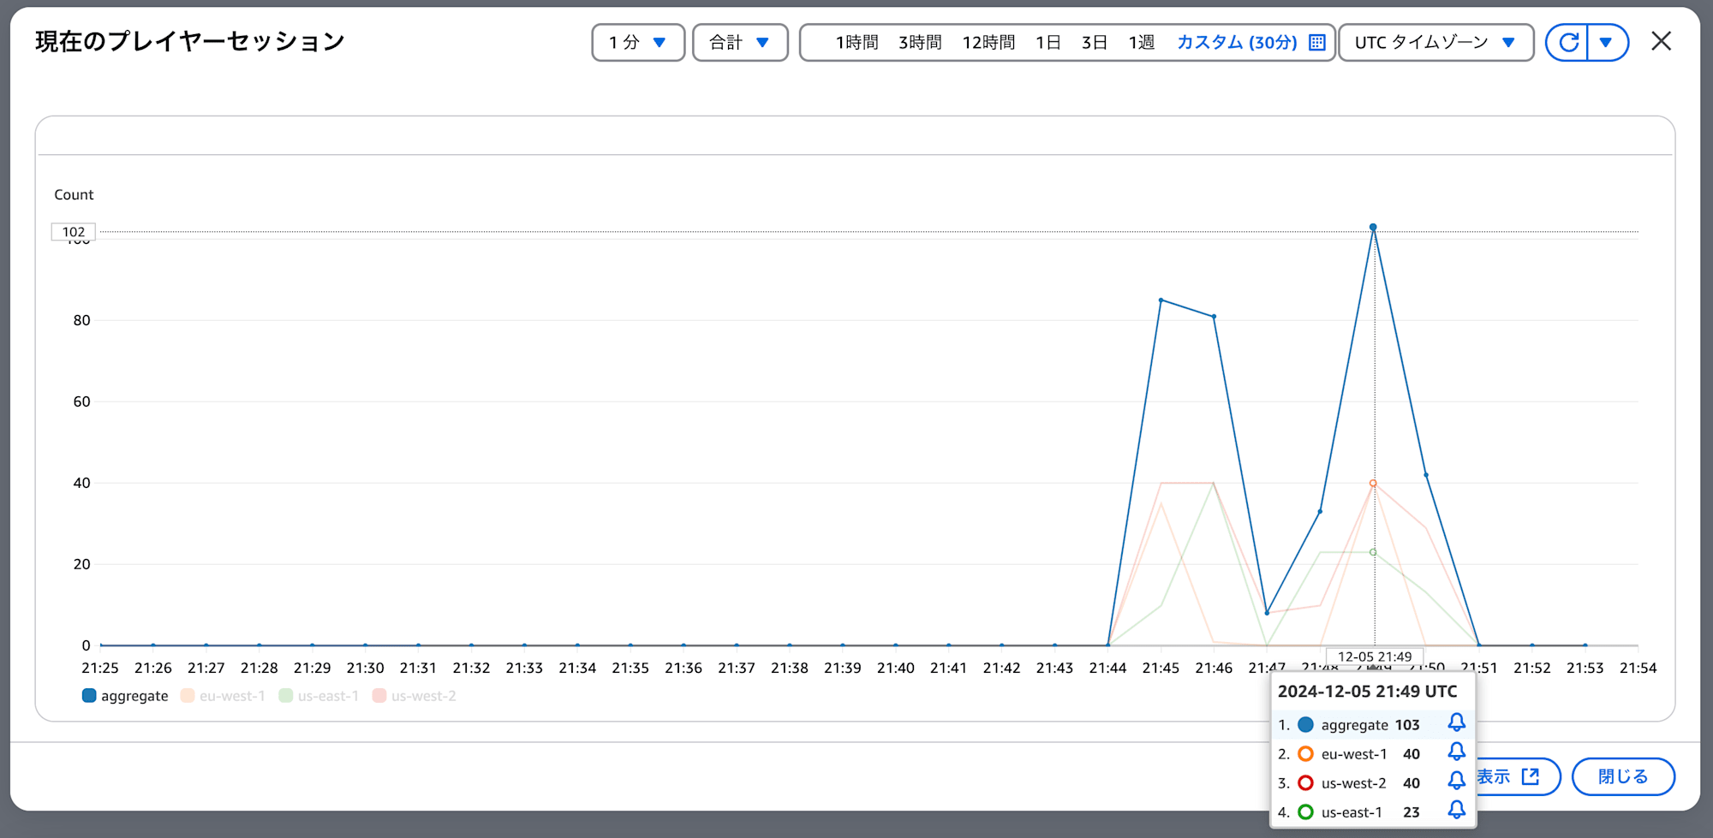The image size is (1713, 838).
Task: Open the 1分 period dropdown
Action: point(638,43)
